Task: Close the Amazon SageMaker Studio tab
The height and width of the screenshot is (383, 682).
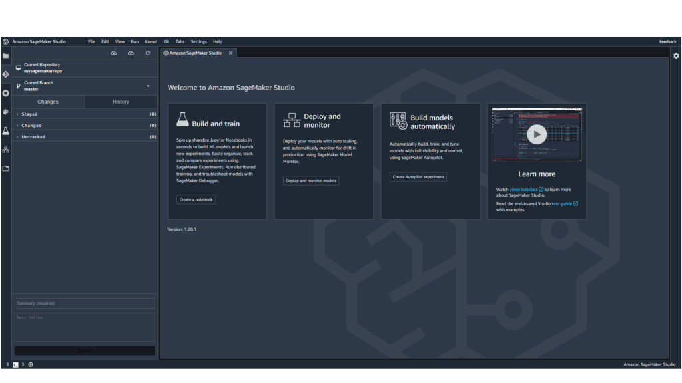Action: pyautogui.click(x=231, y=53)
